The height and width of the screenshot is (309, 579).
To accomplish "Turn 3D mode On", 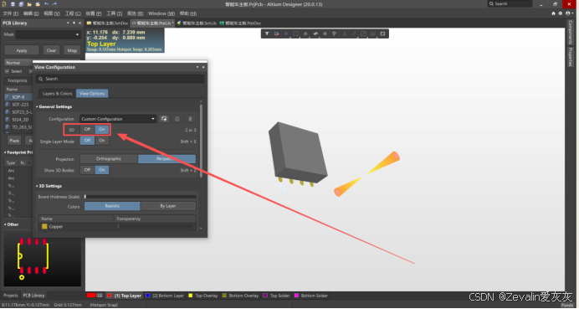I will (102, 129).
